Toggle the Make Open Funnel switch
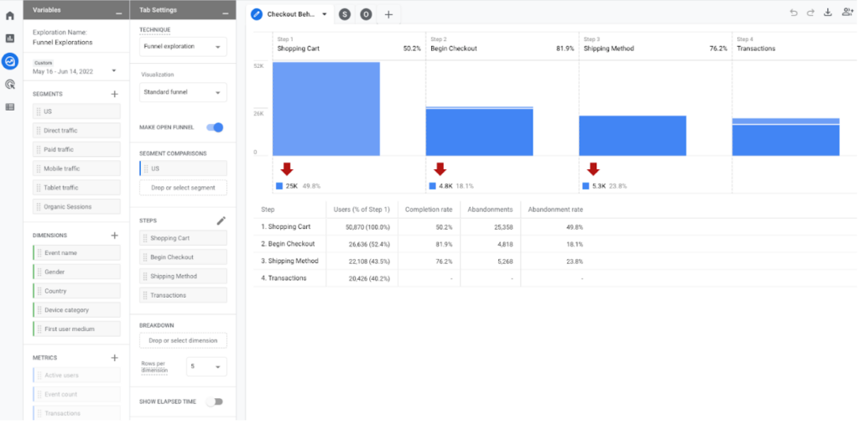Image resolution: width=859 pixels, height=425 pixels. pyautogui.click(x=215, y=127)
